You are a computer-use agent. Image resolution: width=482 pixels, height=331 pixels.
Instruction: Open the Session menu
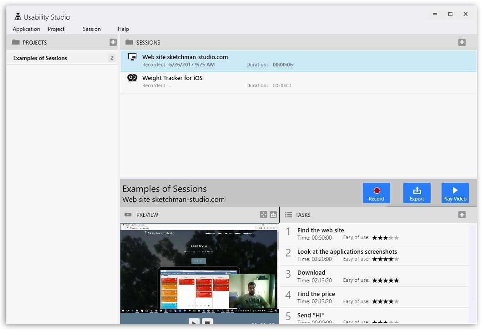pyautogui.click(x=91, y=29)
